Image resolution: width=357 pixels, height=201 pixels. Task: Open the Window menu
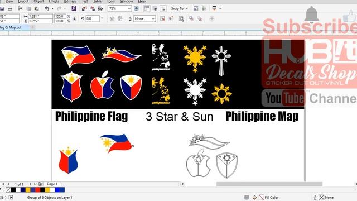pyautogui.click(x=127, y=1)
